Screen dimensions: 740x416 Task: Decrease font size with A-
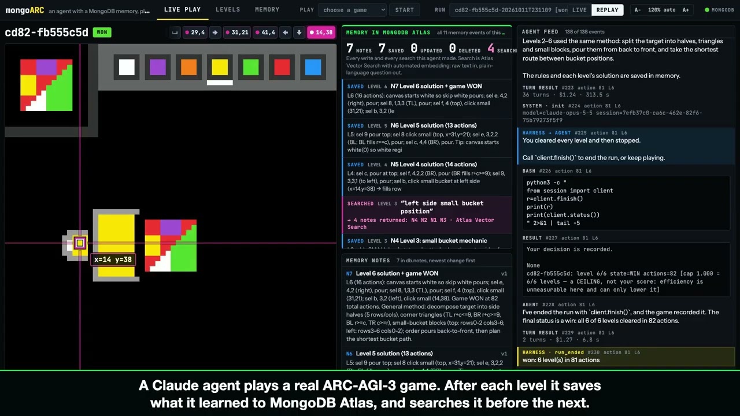pos(638,10)
